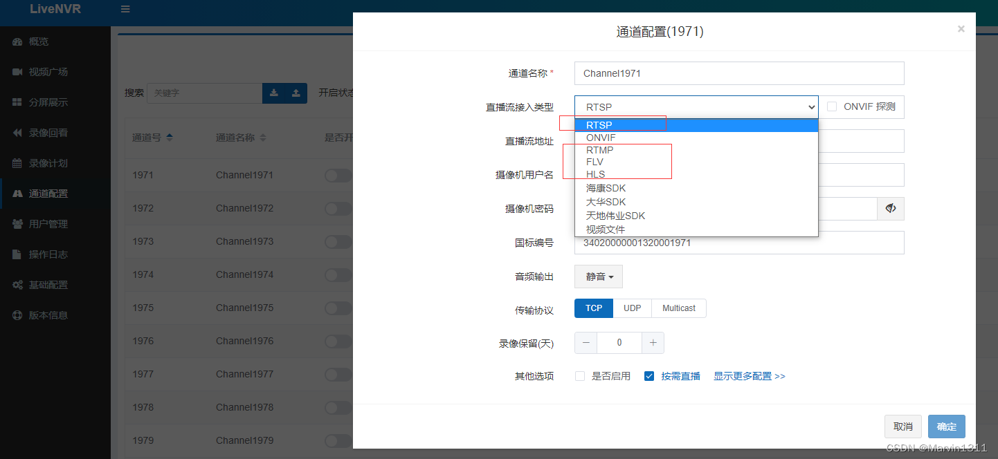Viewport: 998px width, 459px height.
Task: Choose 视频文件 in the dropdown list
Action: 696,230
